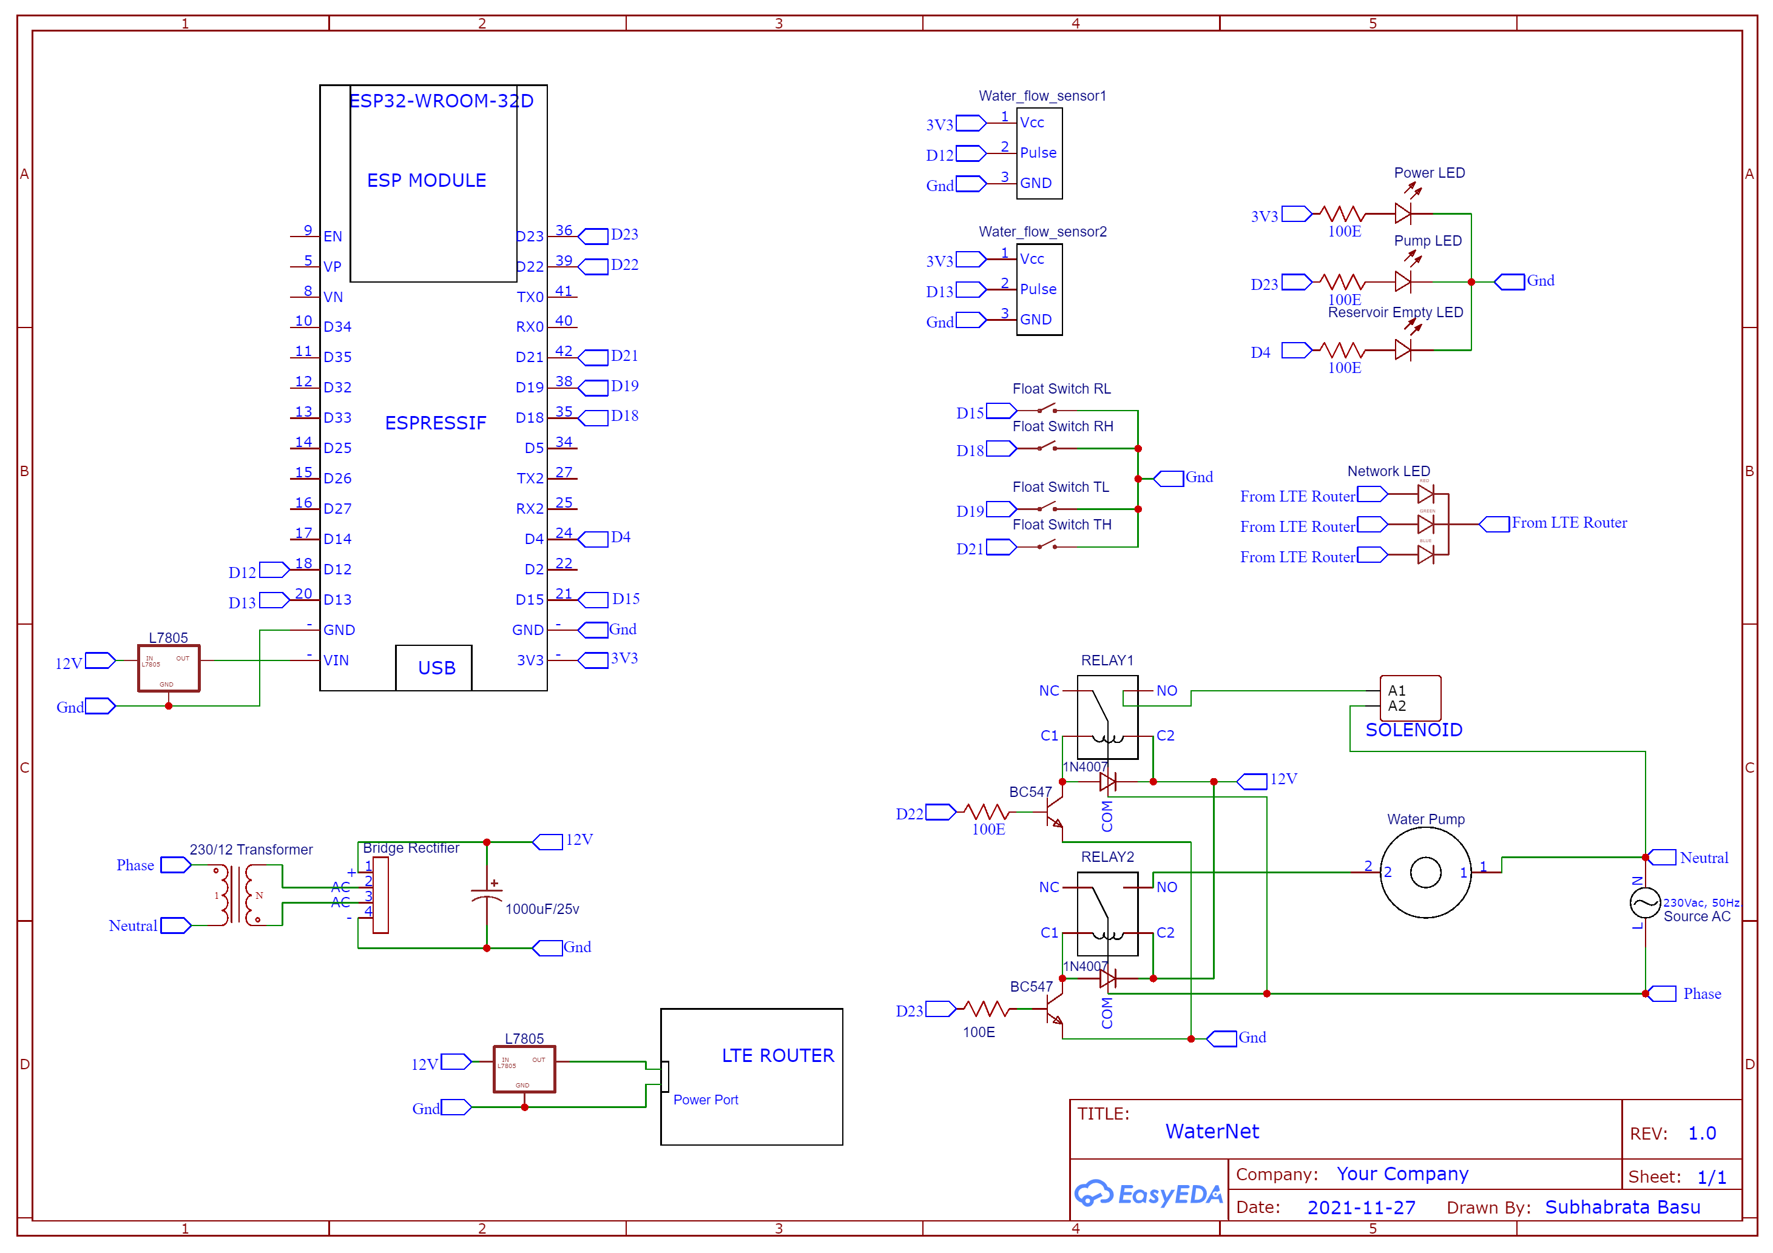Select the red Network LED diode

tap(1425, 494)
